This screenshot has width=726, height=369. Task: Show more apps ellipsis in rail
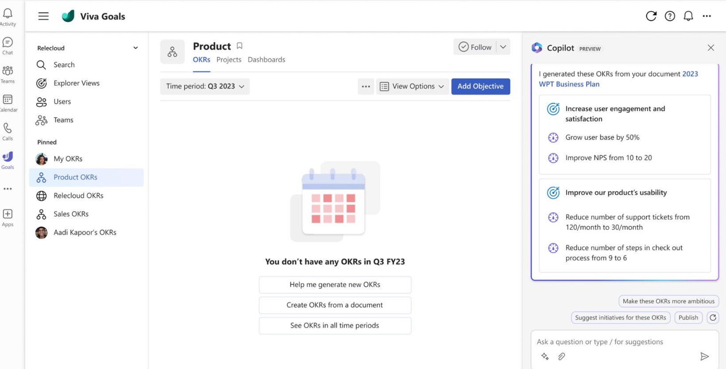point(8,189)
